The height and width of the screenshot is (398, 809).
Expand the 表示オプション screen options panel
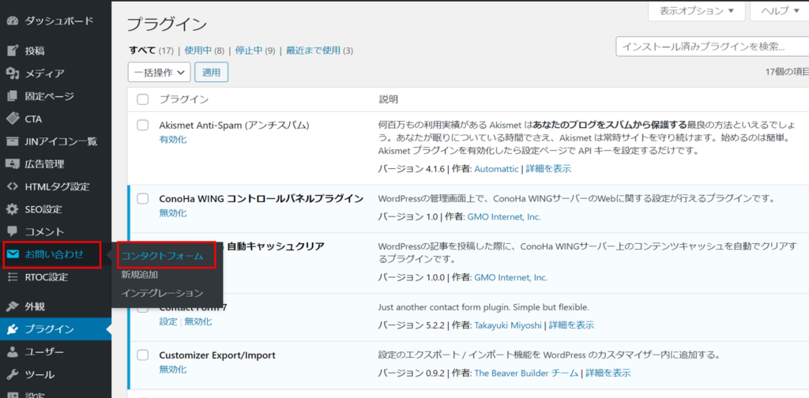[x=697, y=11]
